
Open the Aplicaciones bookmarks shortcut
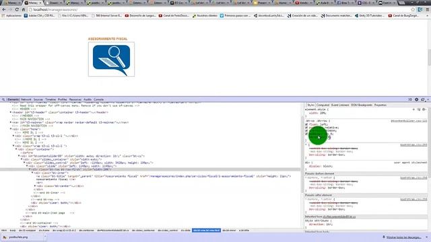click(x=11, y=15)
